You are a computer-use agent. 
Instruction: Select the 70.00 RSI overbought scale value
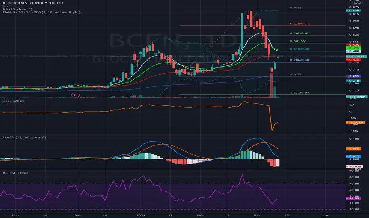[354, 184]
